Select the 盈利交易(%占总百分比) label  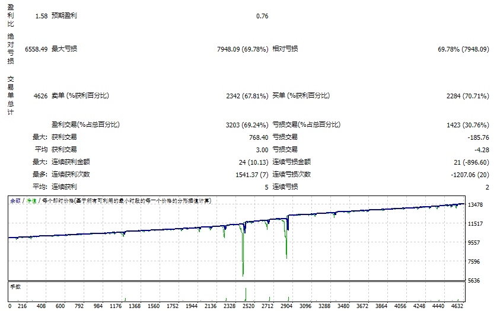(85, 125)
